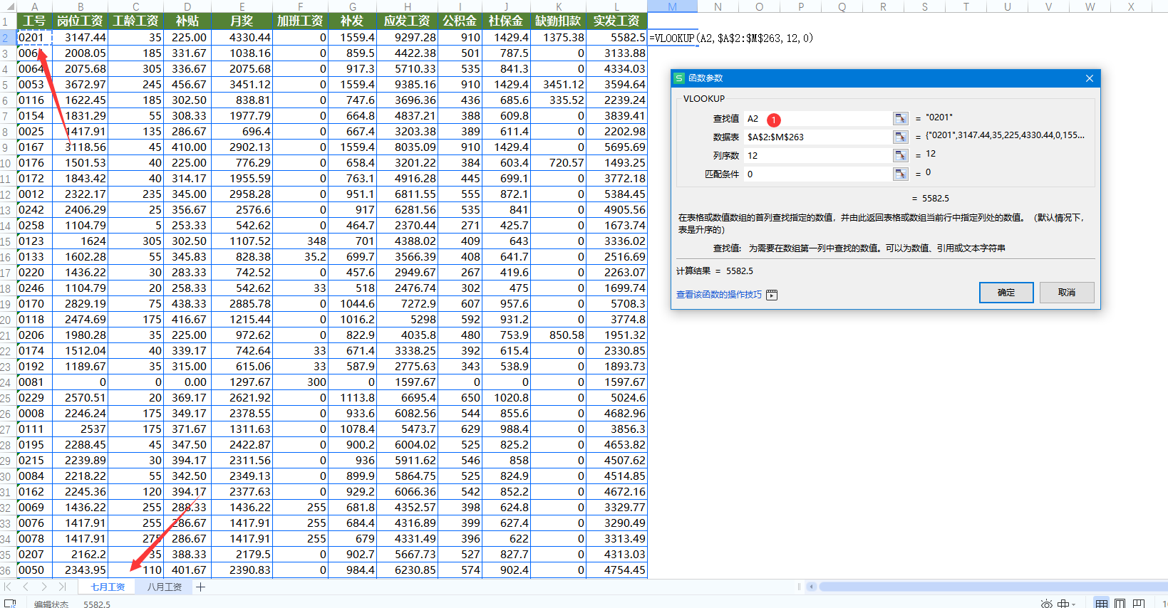Click into the 匹配条件 input field
The image size is (1168, 608).
[x=817, y=174]
